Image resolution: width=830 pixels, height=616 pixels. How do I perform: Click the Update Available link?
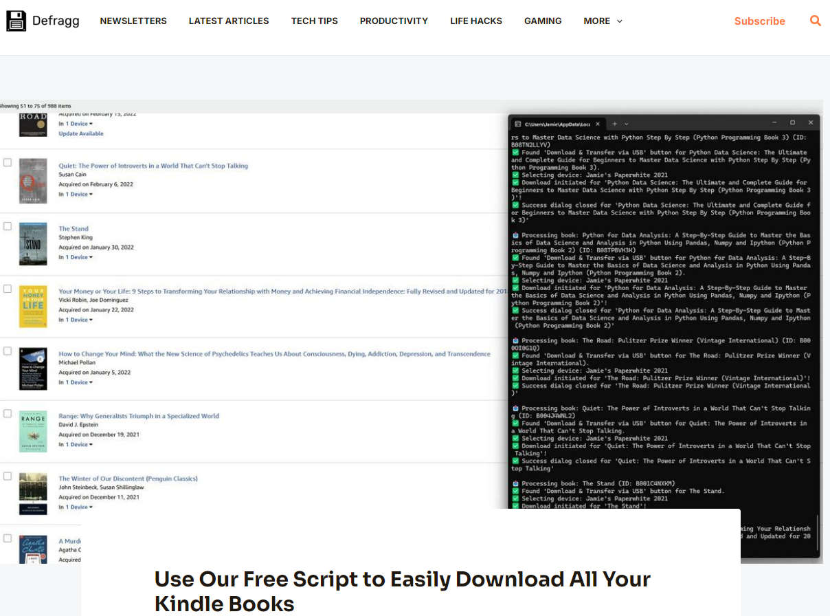[81, 133]
